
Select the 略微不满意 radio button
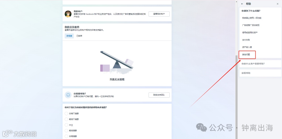coord(66,119)
